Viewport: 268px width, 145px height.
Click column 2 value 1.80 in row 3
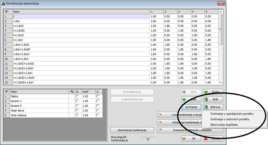coord(170,26)
